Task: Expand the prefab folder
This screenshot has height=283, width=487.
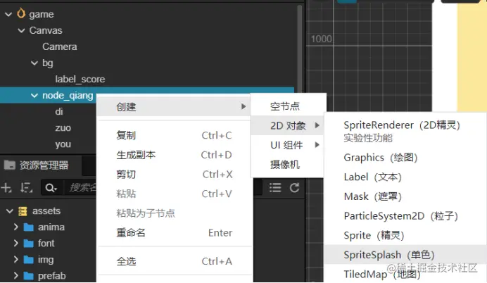Action: (16, 275)
